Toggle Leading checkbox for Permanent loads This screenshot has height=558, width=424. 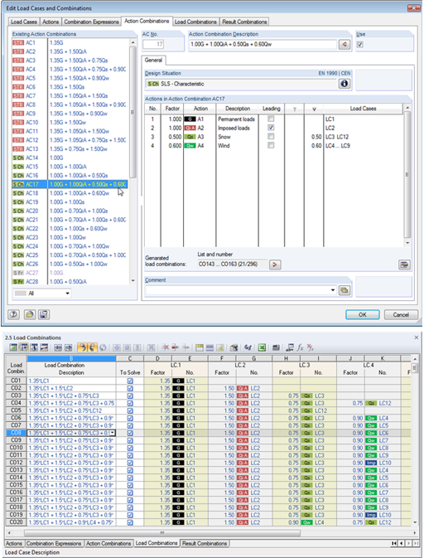pyautogui.click(x=271, y=119)
